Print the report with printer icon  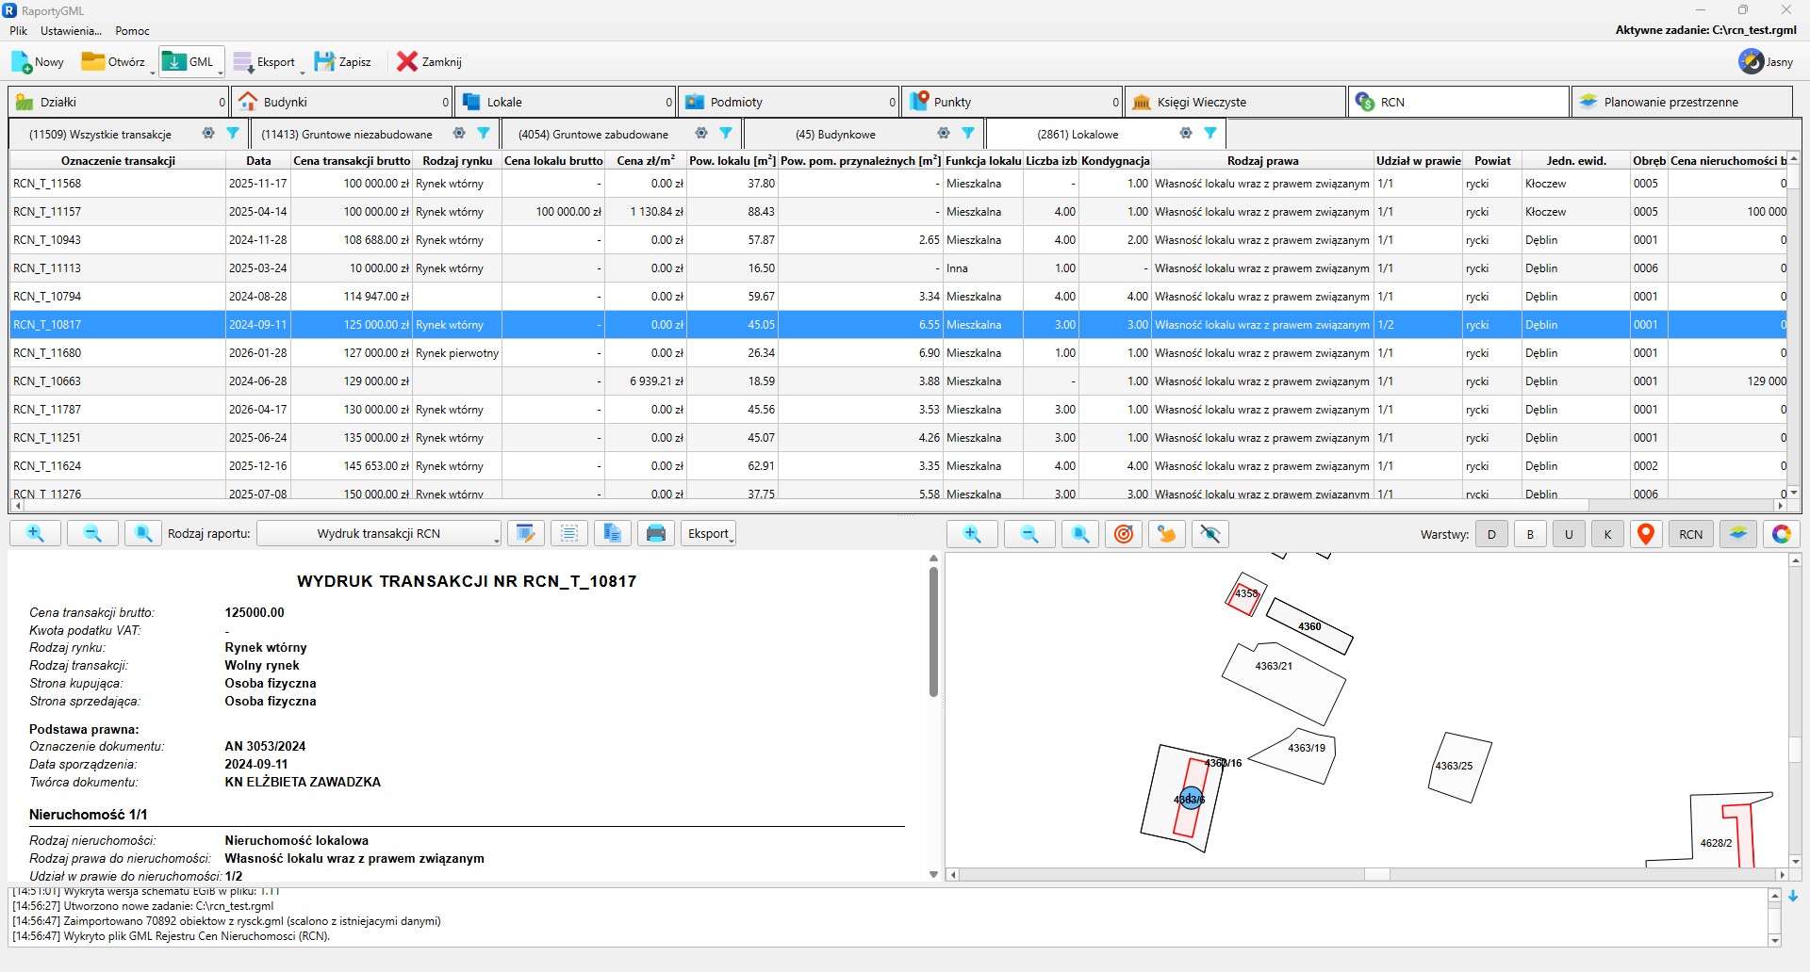coord(656,534)
